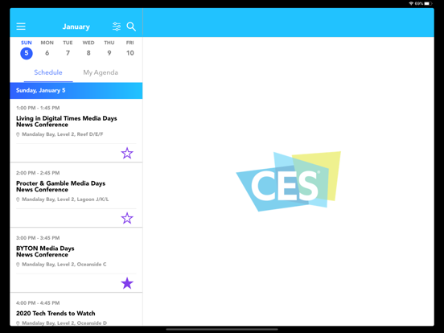Image resolution: width=444 pixels, height=333 pixels.
Task: Click the Wi-Fi status icon
Action: (411, 3)
